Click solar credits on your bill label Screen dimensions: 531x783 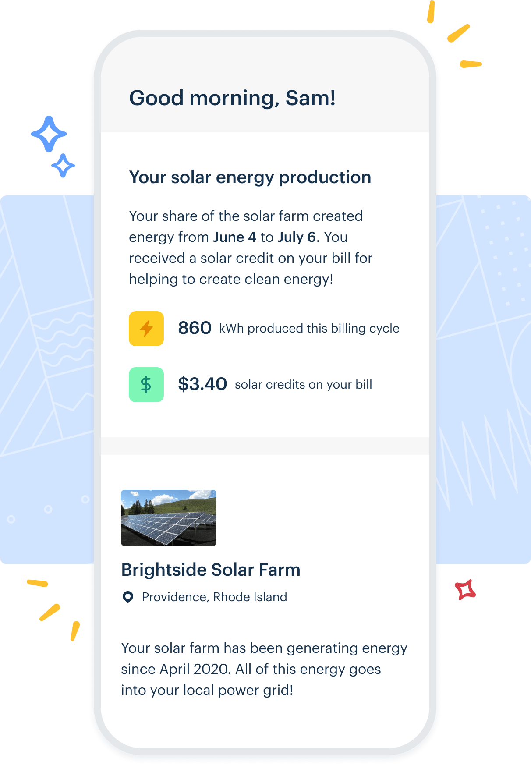(x=304, y=385)
